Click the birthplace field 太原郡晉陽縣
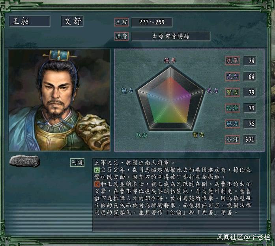 tap(171, 36)
